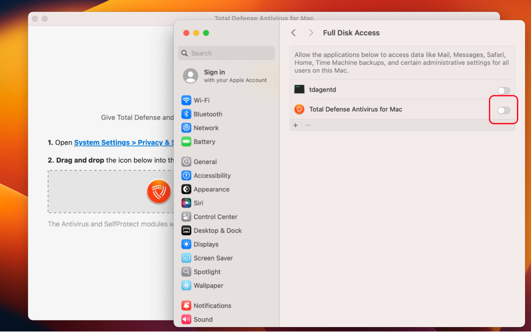531x333 pixels.
Task: Click the Spotlight magnifier icon
Action: (186, 271)
